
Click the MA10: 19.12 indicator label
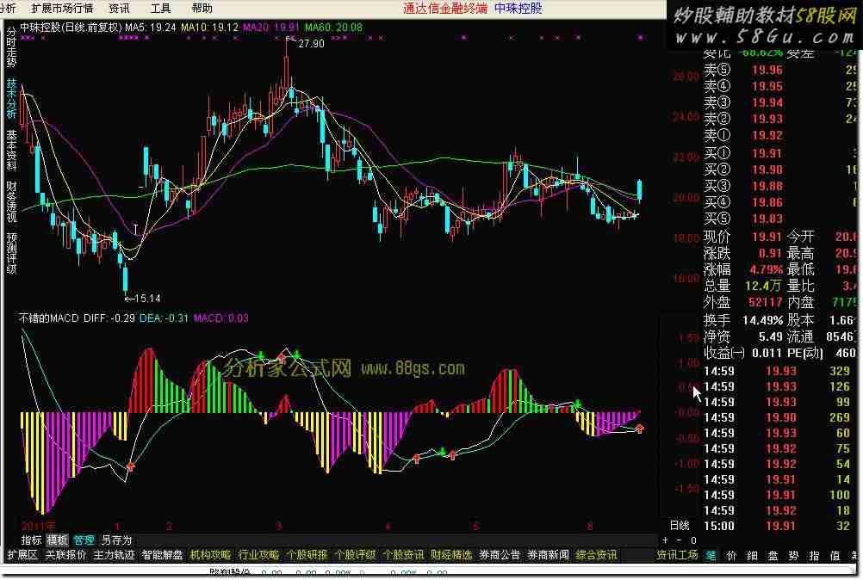point(209,27)
